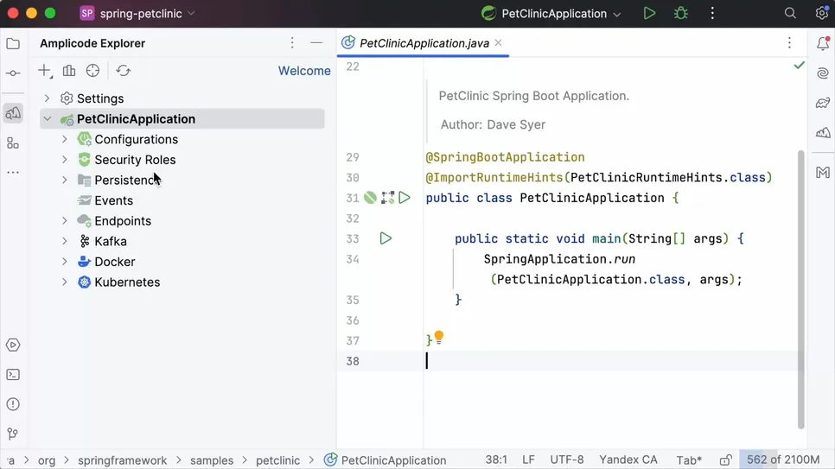Open the Welcome link in Amplicode Explorer

click(304, 71)
